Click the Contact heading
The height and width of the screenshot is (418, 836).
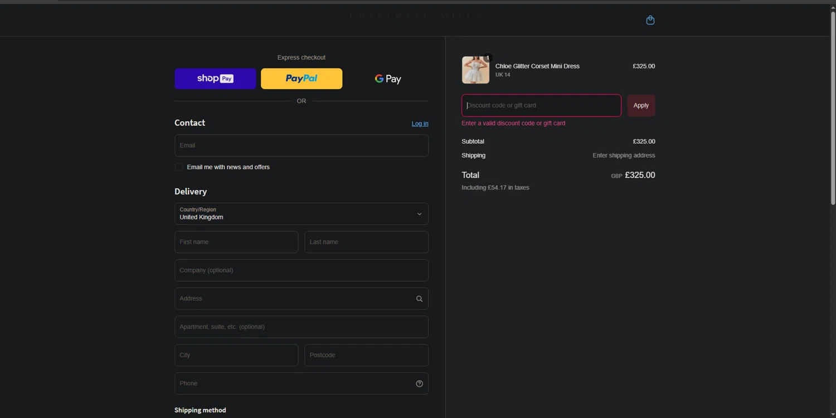click(x=189, y=123)
